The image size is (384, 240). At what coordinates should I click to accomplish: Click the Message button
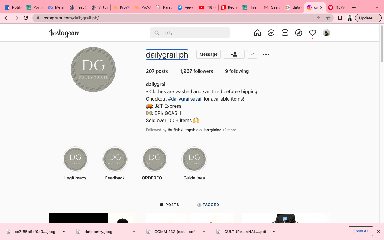(208, 54)
